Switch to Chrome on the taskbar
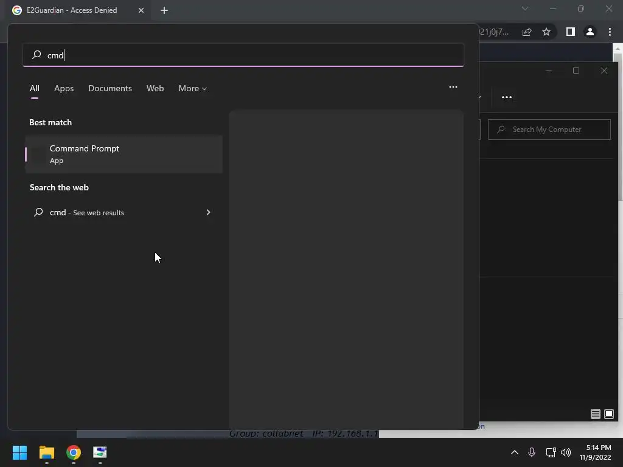The image size is (623, 467). (x=74, y=452)
